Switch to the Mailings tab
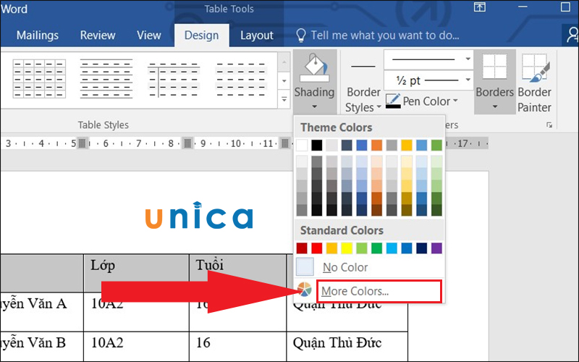The image size is (579, 362). [x=38, y=35]
